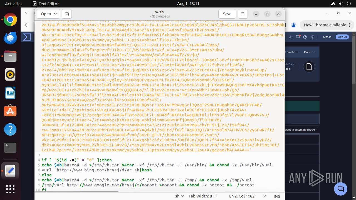This screenshot has width=356, height=200.
Task: Click the upload icon in Chrome page header
Action: 291,37
